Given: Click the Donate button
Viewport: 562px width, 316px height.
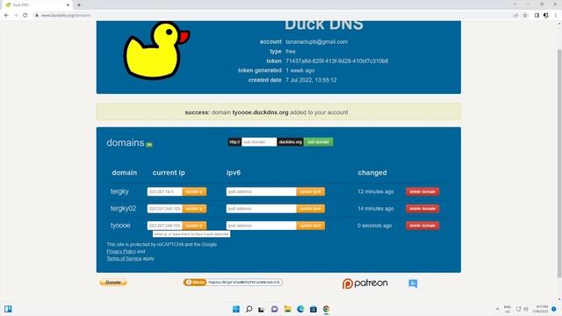Looking at the screenshot, I should pos(113,283).
